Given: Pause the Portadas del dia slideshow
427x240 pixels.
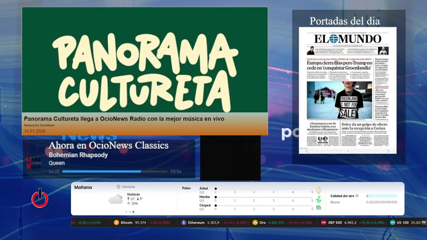Looking at the screenshot, I should tap(348, 151).
